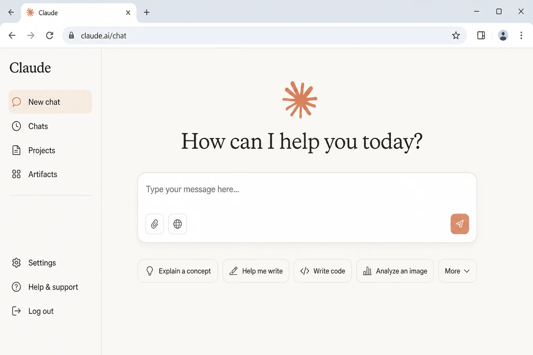Click the gear icon beside Settings
Image resolution: width=533 pixels, height=355 pixels.
coord(16,263)
